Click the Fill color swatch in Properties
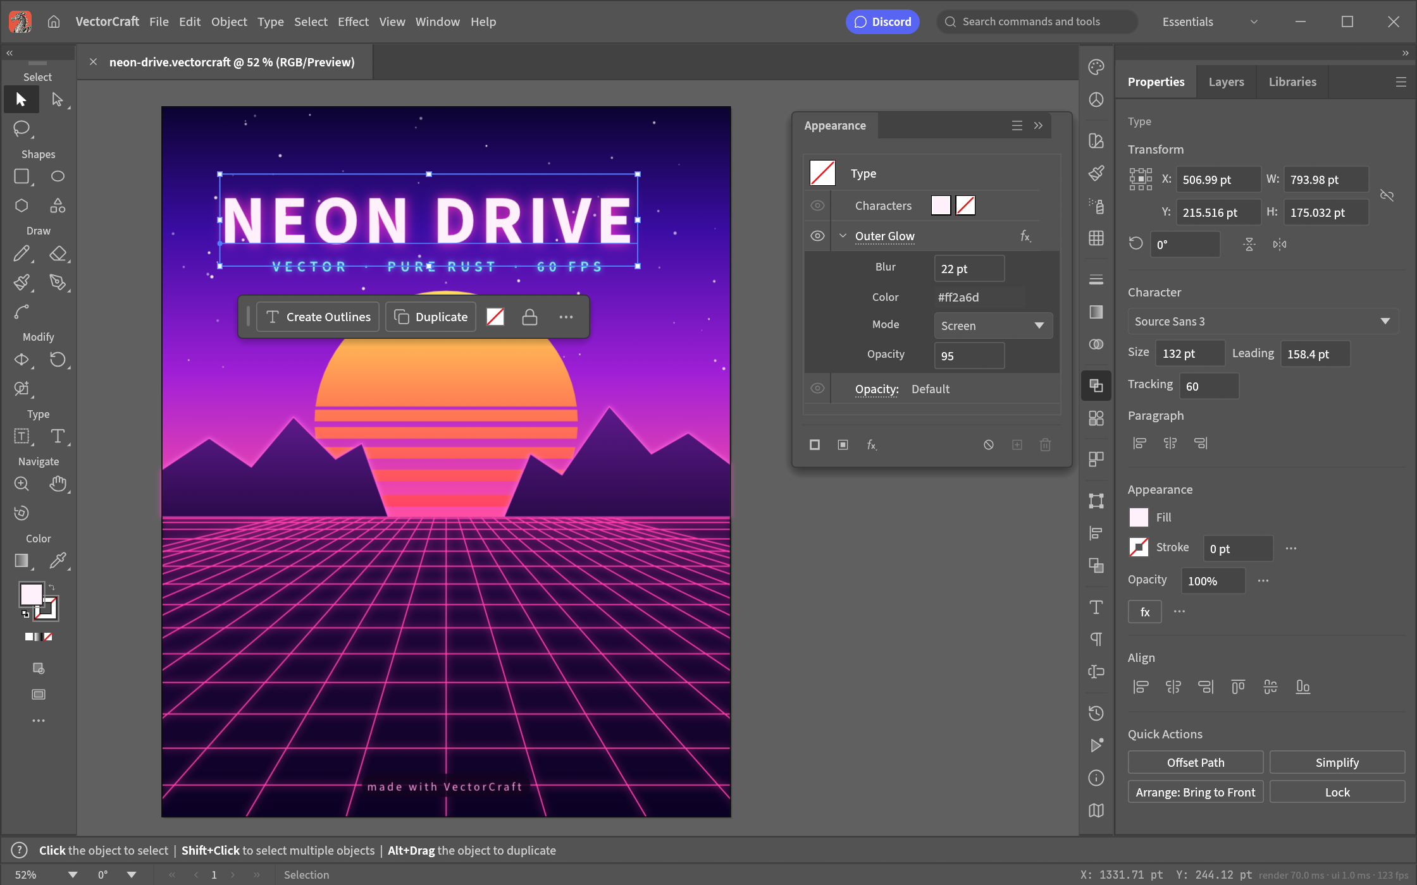The height and width of the screenshot is (885, 1417). (x=1139, y=518)
